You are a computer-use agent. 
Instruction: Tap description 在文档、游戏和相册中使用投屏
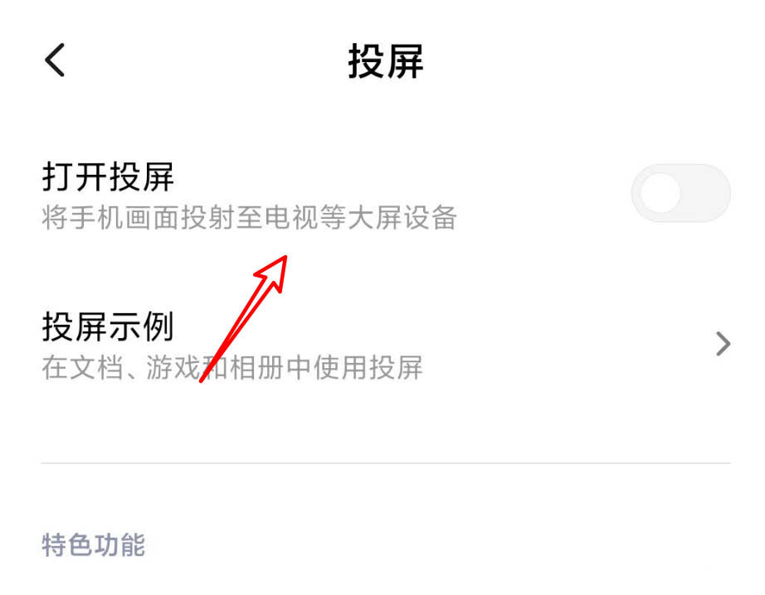(232, 367)
